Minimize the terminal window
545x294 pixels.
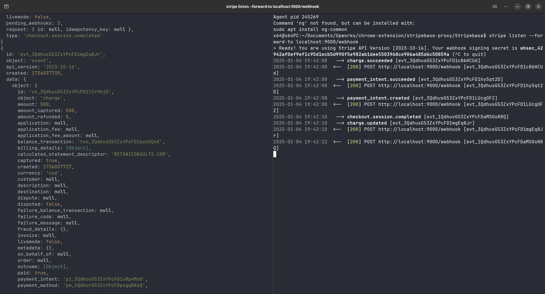point(517,6)
